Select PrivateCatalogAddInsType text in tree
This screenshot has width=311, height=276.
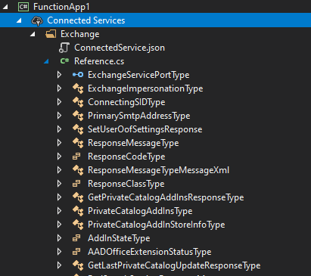tap(140, 211)
